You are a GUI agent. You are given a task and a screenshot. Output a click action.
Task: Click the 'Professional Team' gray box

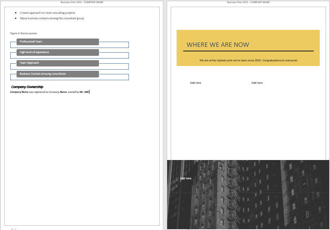click(x=58, y=42)
